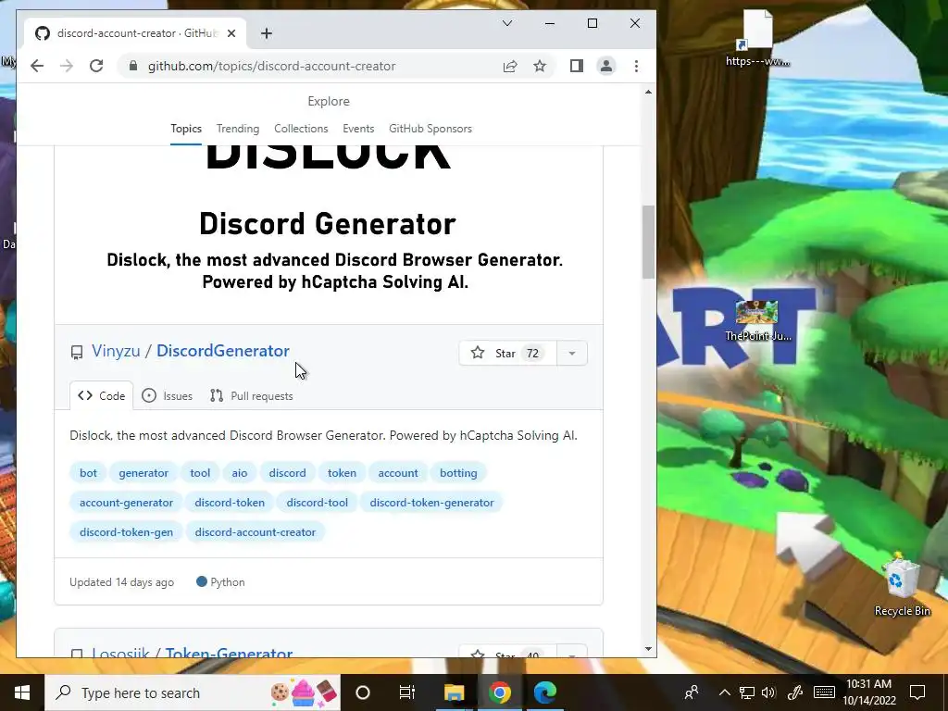The height and width of the screenshot is (711, 948).
Task: Select the account topic tag
Action: point(398,473)
